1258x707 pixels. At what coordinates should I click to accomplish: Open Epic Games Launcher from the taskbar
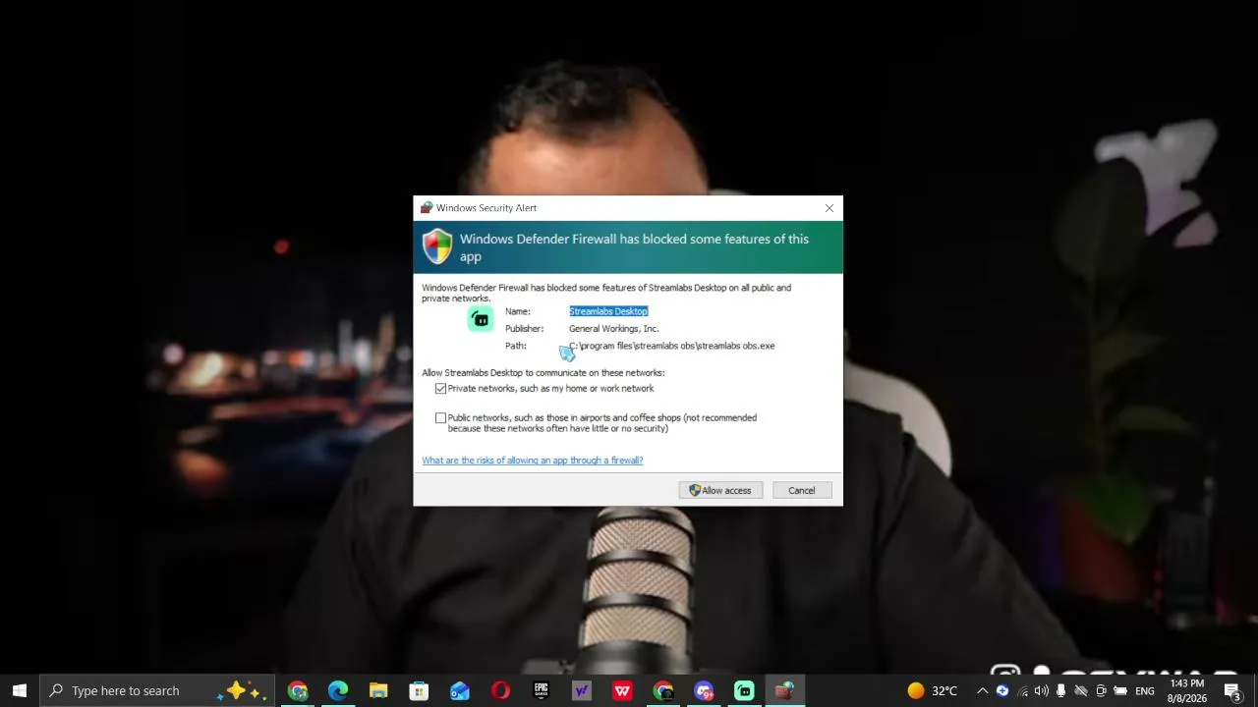541,690
